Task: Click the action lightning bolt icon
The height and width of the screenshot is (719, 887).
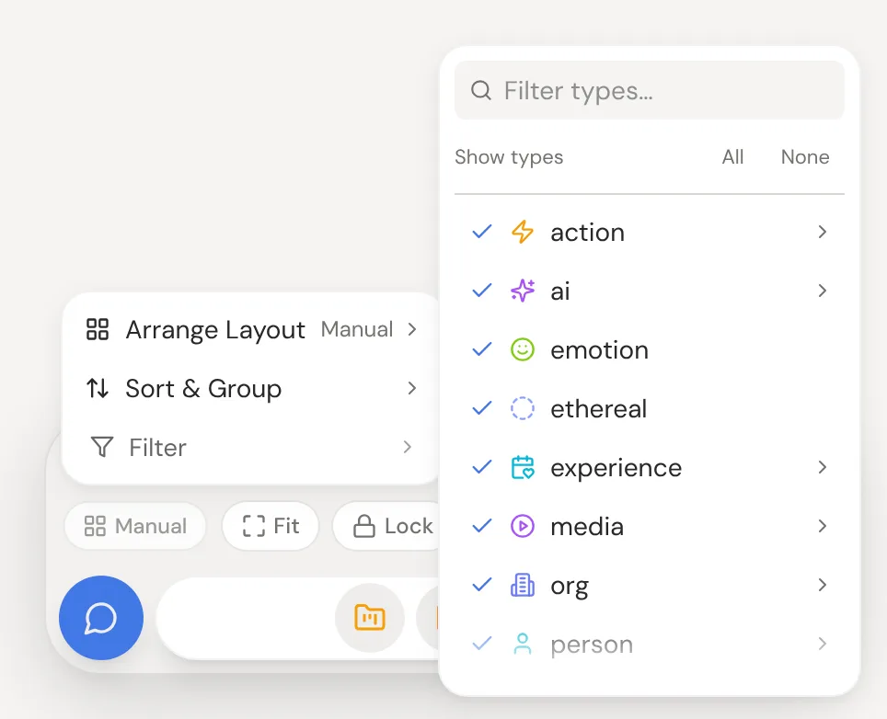Action: (522, 232)
